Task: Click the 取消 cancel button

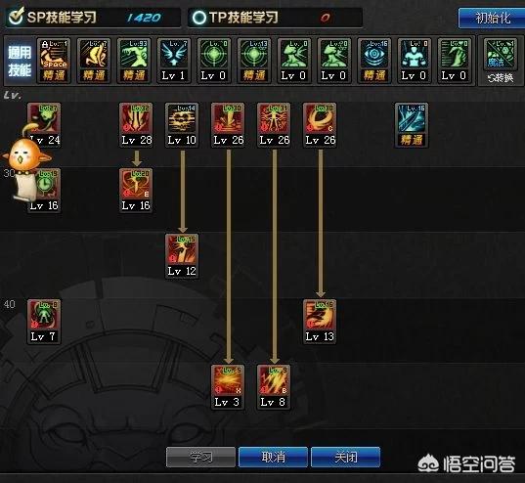Action: (x=273, y=457)
